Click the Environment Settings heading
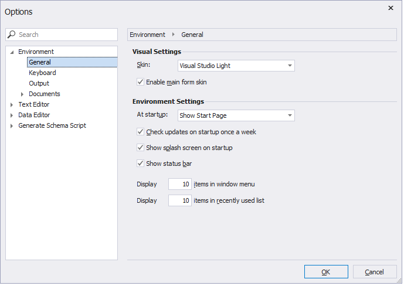The width and height of the screenshot is (404, 286). [x=169, y=102]
